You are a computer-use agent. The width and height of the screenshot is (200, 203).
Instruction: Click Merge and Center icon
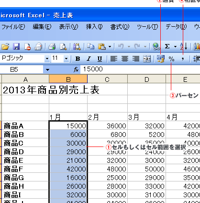coord(147,59)
